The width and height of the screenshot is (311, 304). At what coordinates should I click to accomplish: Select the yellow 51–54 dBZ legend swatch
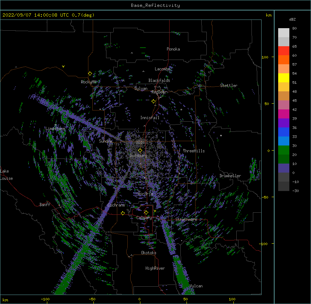[284, 78]
